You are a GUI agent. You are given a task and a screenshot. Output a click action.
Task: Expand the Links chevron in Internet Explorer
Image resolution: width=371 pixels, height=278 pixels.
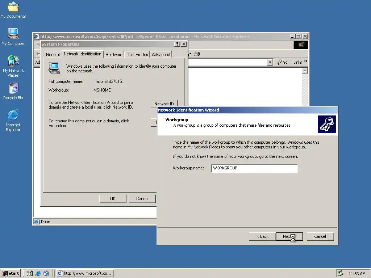coord(306,61)
